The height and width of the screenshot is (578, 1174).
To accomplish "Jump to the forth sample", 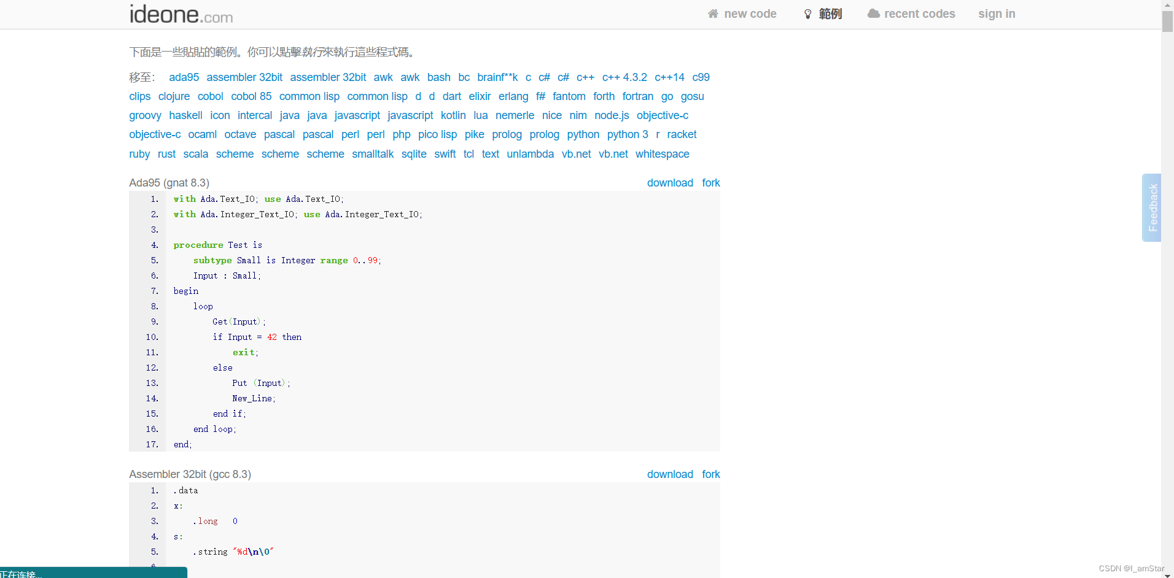I will click(604, 96).
